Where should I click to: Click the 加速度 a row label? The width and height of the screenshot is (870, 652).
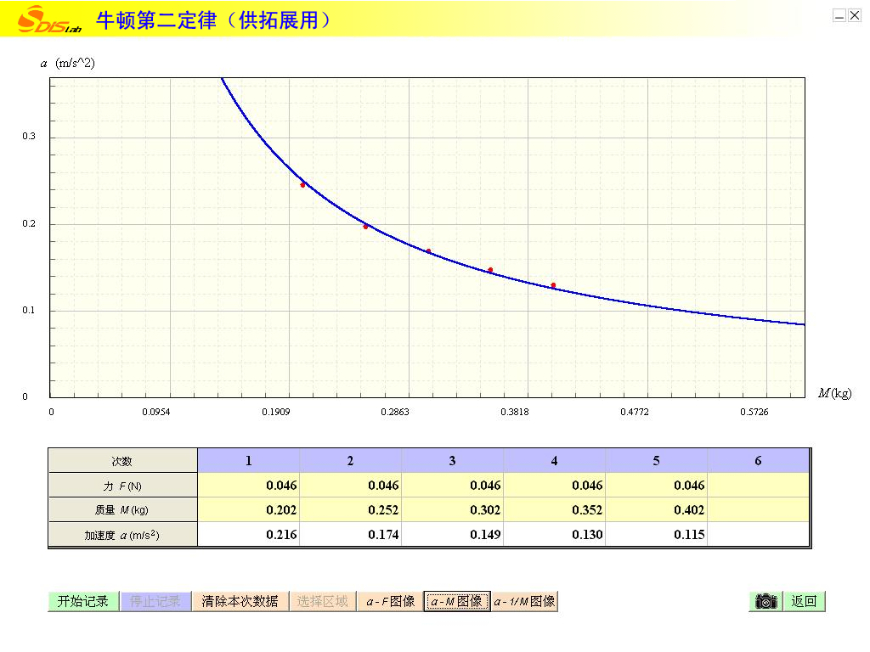pyautogui.click(x=122, y=535)
